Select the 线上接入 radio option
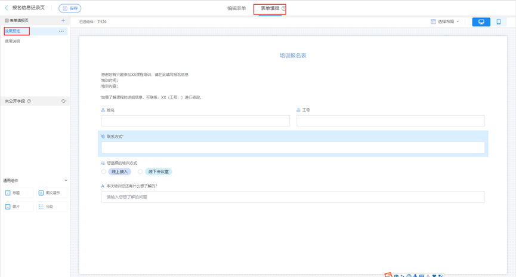516x277 pixels. tap(104, 171)
